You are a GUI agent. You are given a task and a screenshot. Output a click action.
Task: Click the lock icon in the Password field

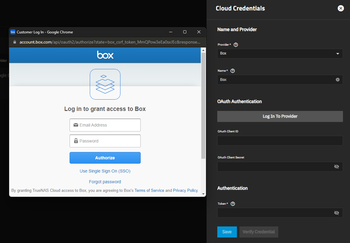click(76, 141)
